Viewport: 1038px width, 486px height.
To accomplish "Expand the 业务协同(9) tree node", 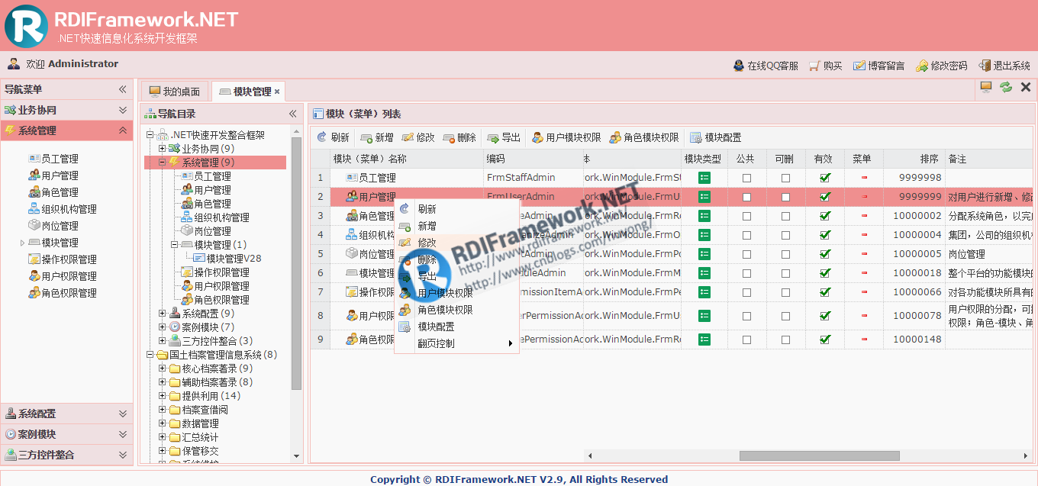I will coord(162,149).
